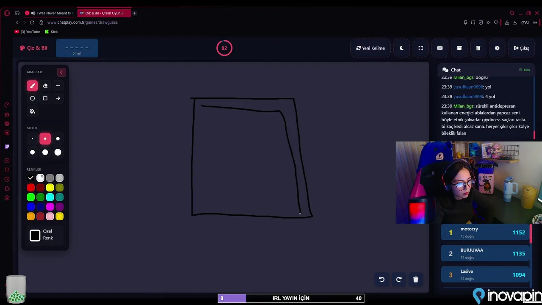
Task: Click the Yeni Kelime button
Action: pyautogui.click(x=371, y=48)
